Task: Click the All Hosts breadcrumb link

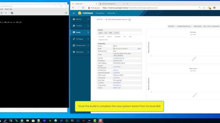Action: [x=100, y=19]
